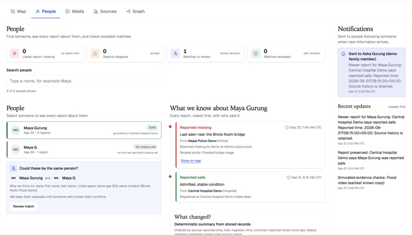Click the What changed? section heading
Image resolution: width=412 pixels, height=235 pixels.
[193, 217]
